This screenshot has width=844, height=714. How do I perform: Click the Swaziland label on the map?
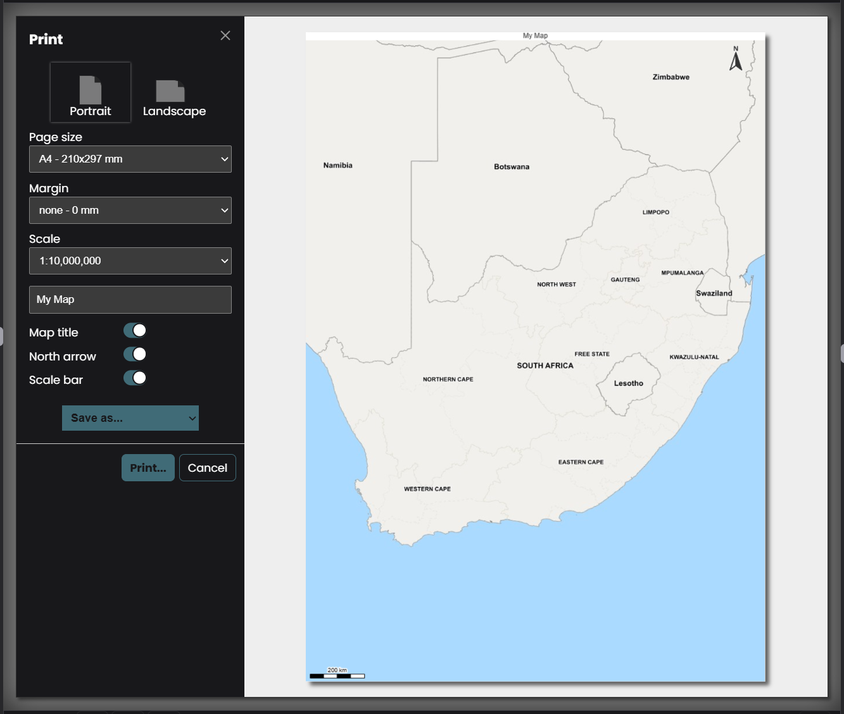coord(714,293)
